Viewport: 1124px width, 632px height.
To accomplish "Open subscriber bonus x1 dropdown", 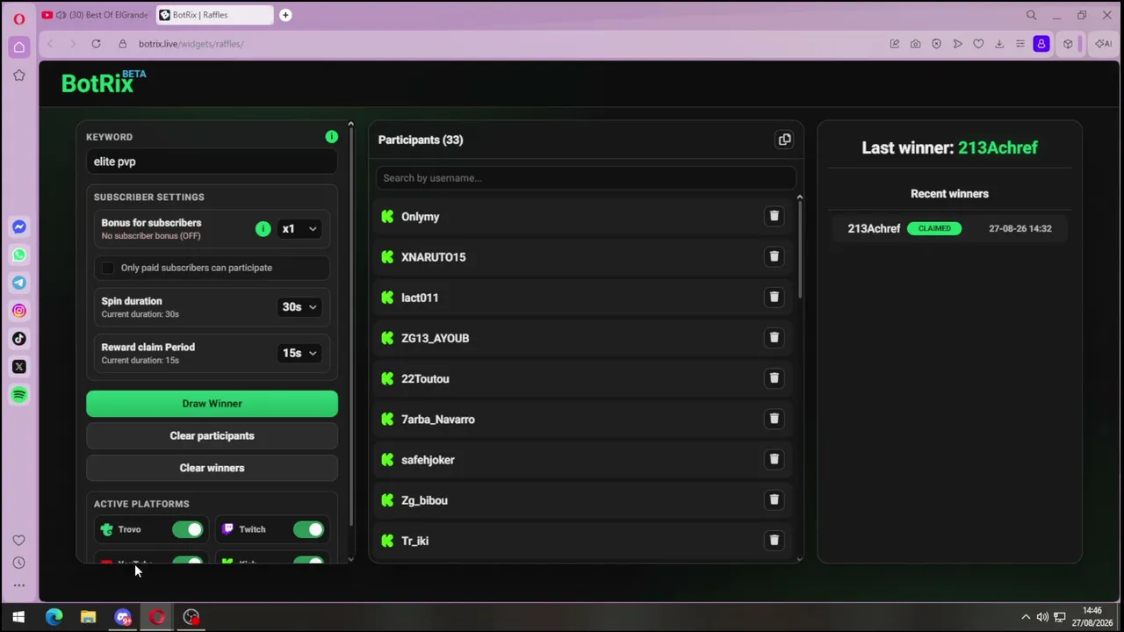I will click(x=299, y=229).
